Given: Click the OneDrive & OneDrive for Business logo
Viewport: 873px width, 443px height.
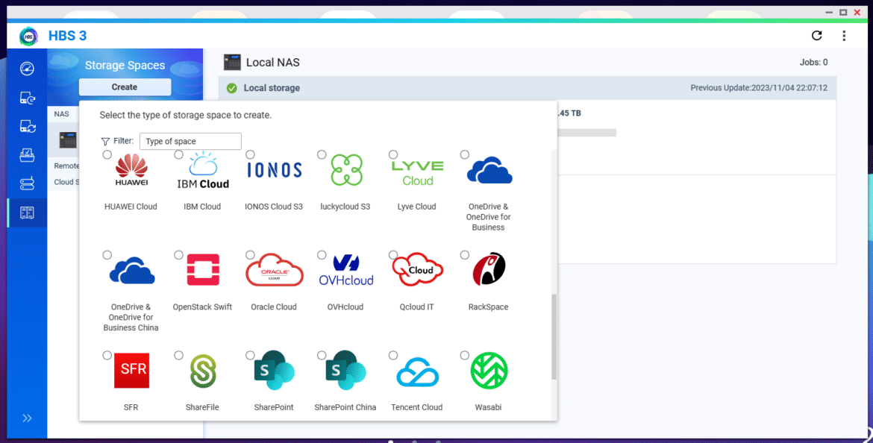Looking at the screenshot, I should coord(489,170).
